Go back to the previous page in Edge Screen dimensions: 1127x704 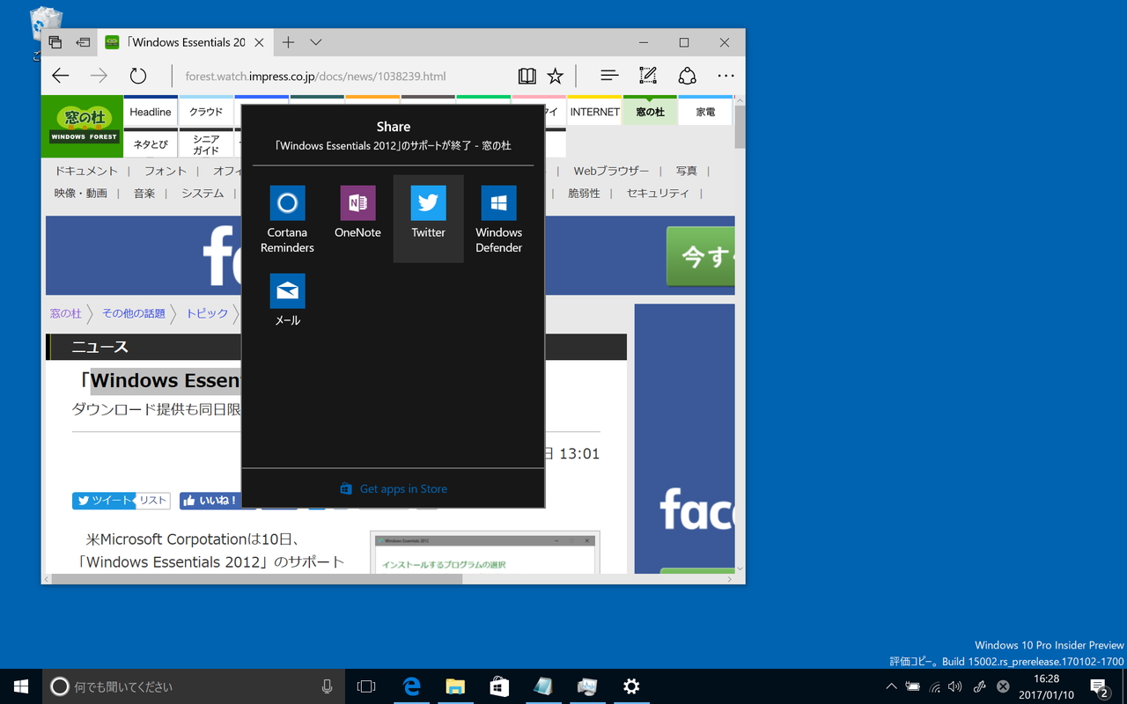[60, 76]
